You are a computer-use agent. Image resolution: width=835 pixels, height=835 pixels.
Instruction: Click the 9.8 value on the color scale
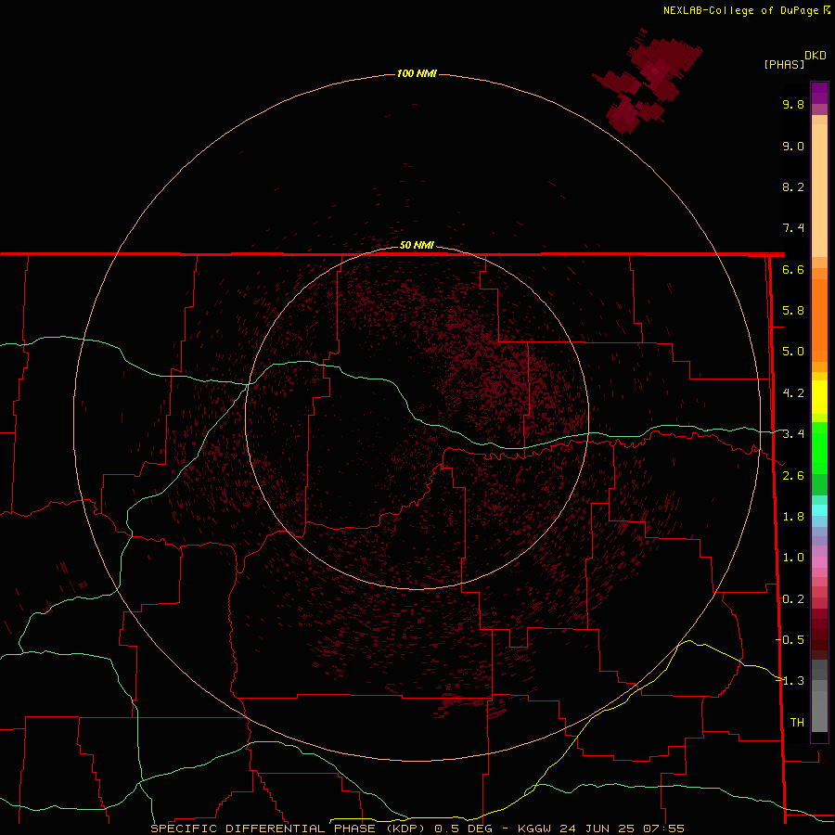(793, 104)
